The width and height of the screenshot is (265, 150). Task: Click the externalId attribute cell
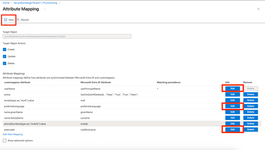pos(9,130)
